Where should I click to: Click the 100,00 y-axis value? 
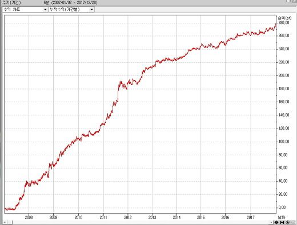[x=284, y=142]
